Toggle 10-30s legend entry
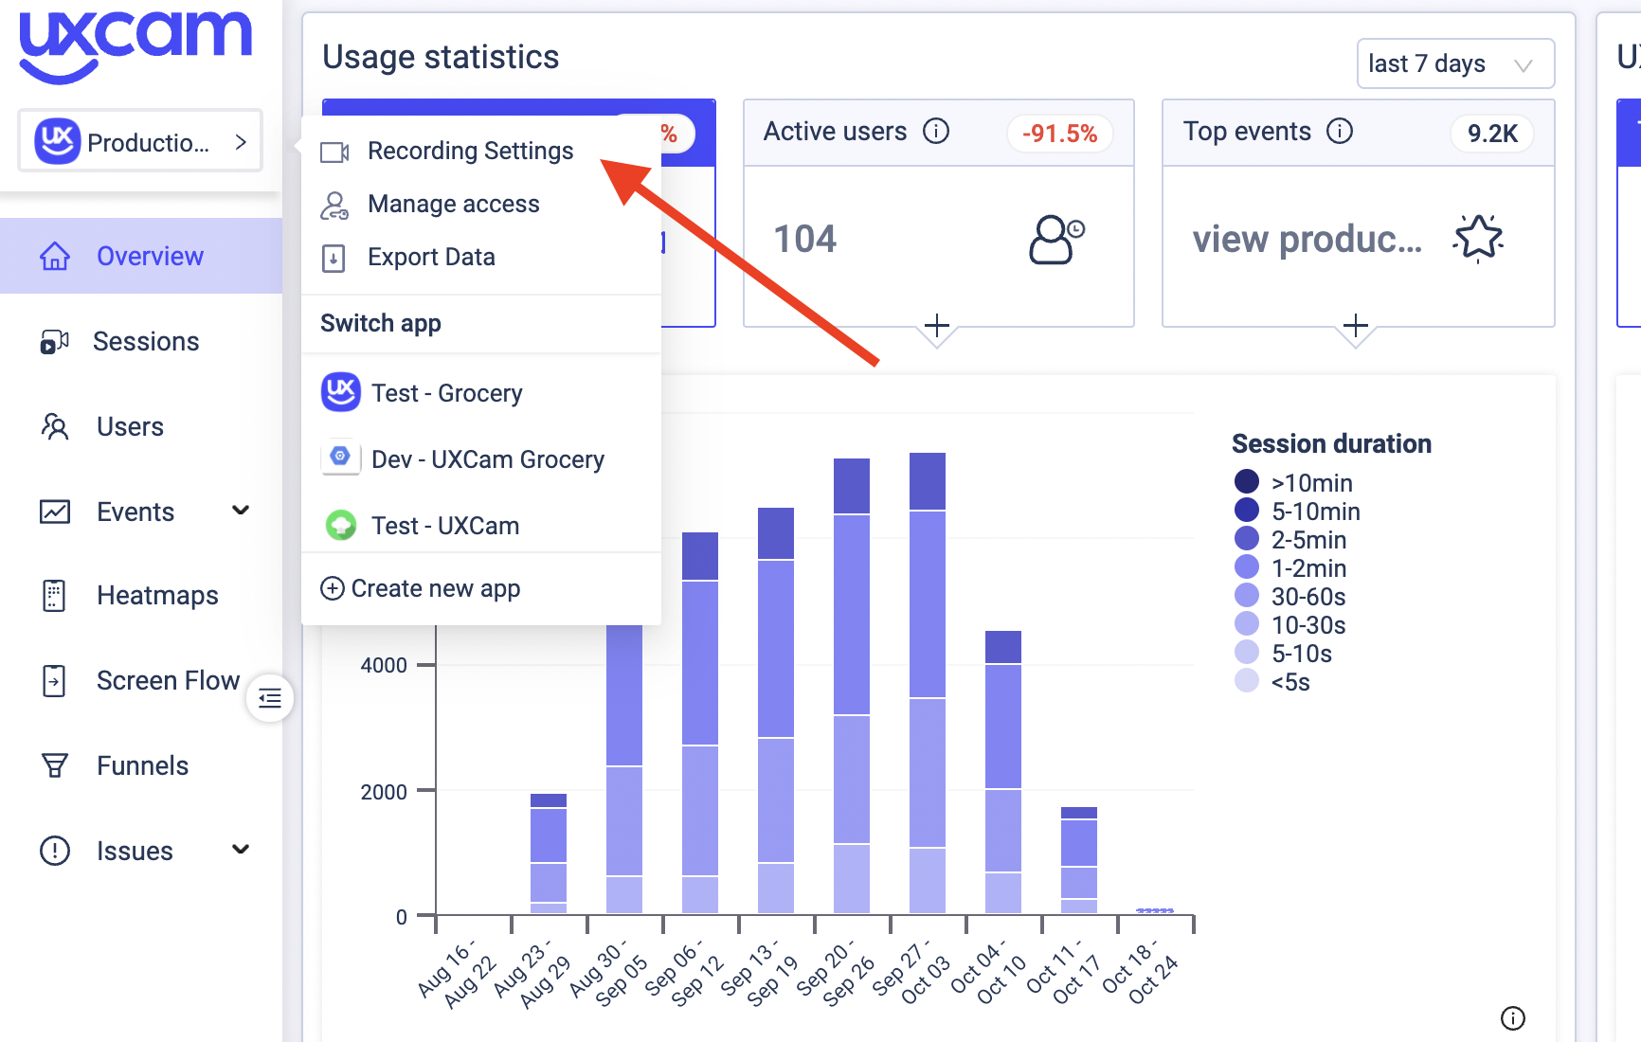The image size is (1641, 1042). click(x=1290, y=624)
